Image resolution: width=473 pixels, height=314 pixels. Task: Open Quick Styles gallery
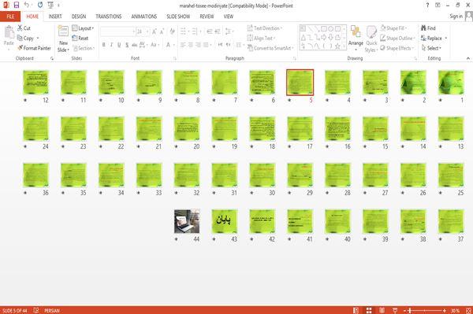coord(371,39)
